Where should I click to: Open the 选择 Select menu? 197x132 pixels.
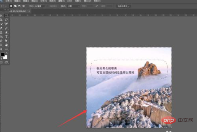[x=52, y=1]
